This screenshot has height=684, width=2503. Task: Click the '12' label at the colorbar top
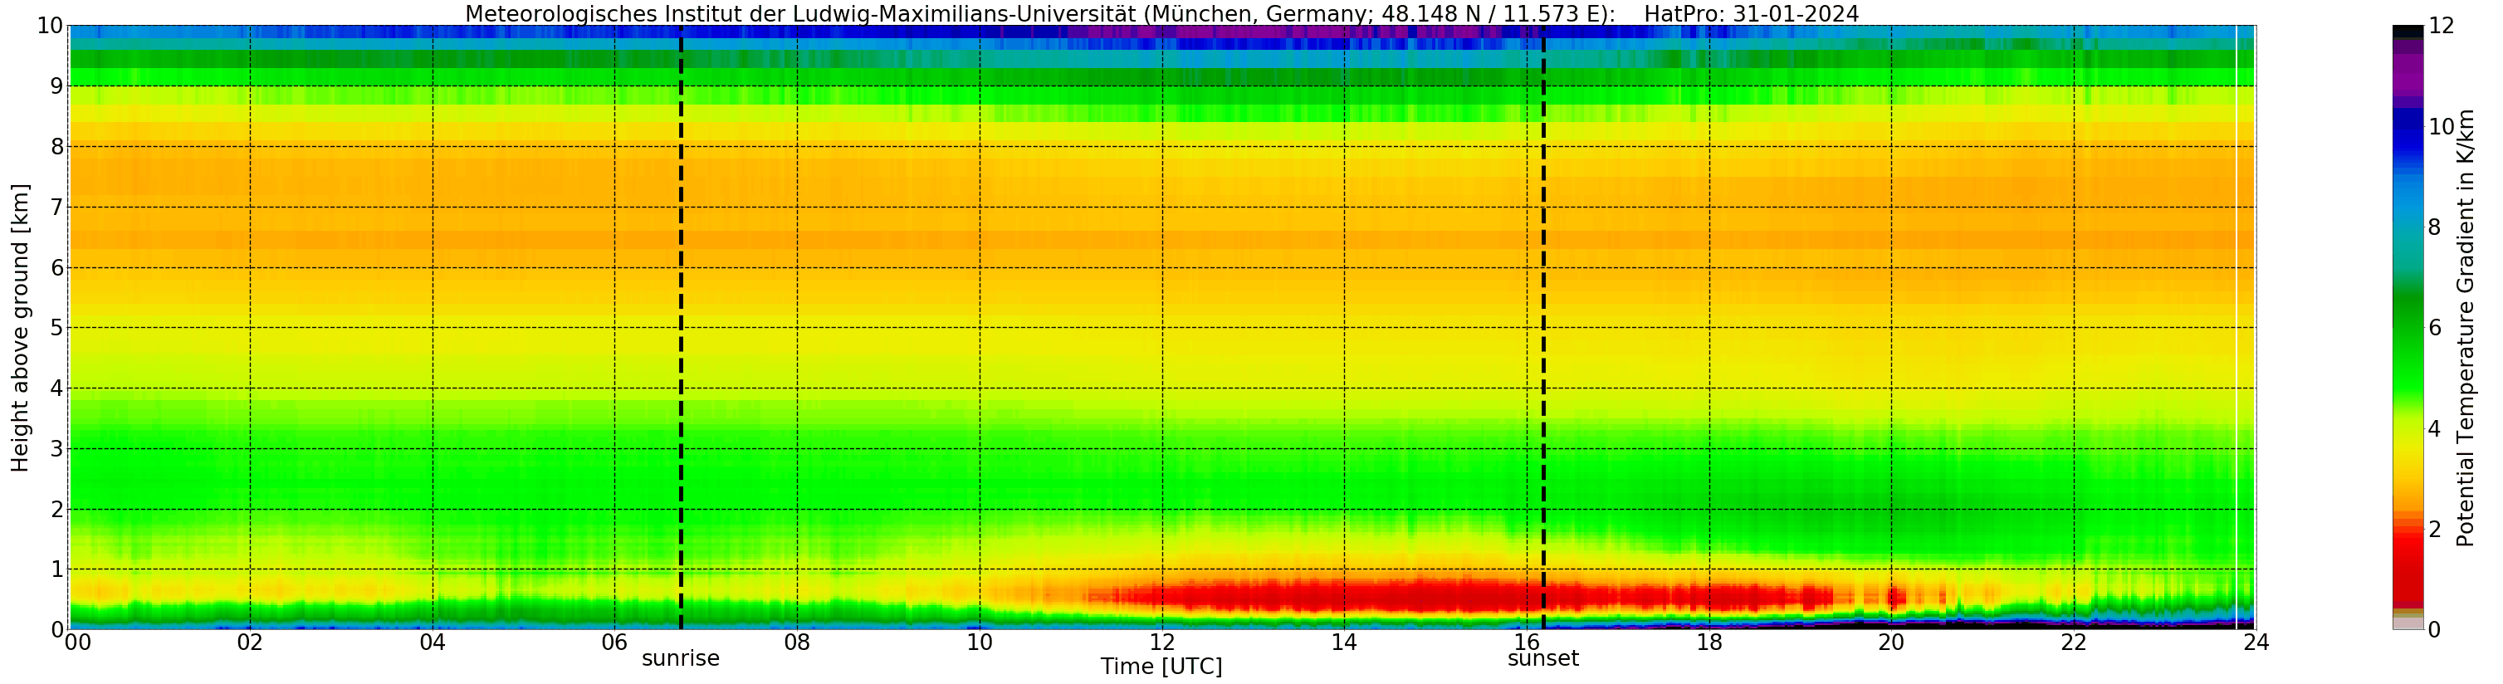point(2441,27)
